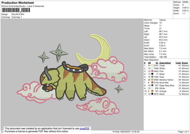
Task: Click the Stops value '11'
Action: click(160, 26)
